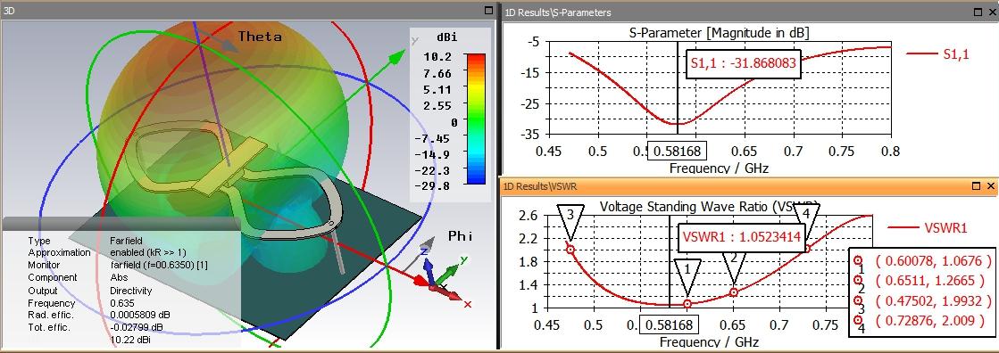
Task: Click the S1,1 legend entry
Action: pyautogui.click(x=937, y=54)
